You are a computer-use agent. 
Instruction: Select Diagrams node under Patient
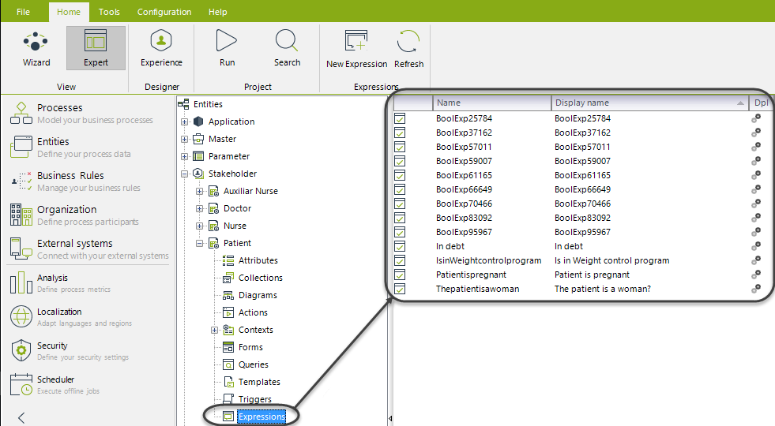pyautogui.click(x=257, y=295)
